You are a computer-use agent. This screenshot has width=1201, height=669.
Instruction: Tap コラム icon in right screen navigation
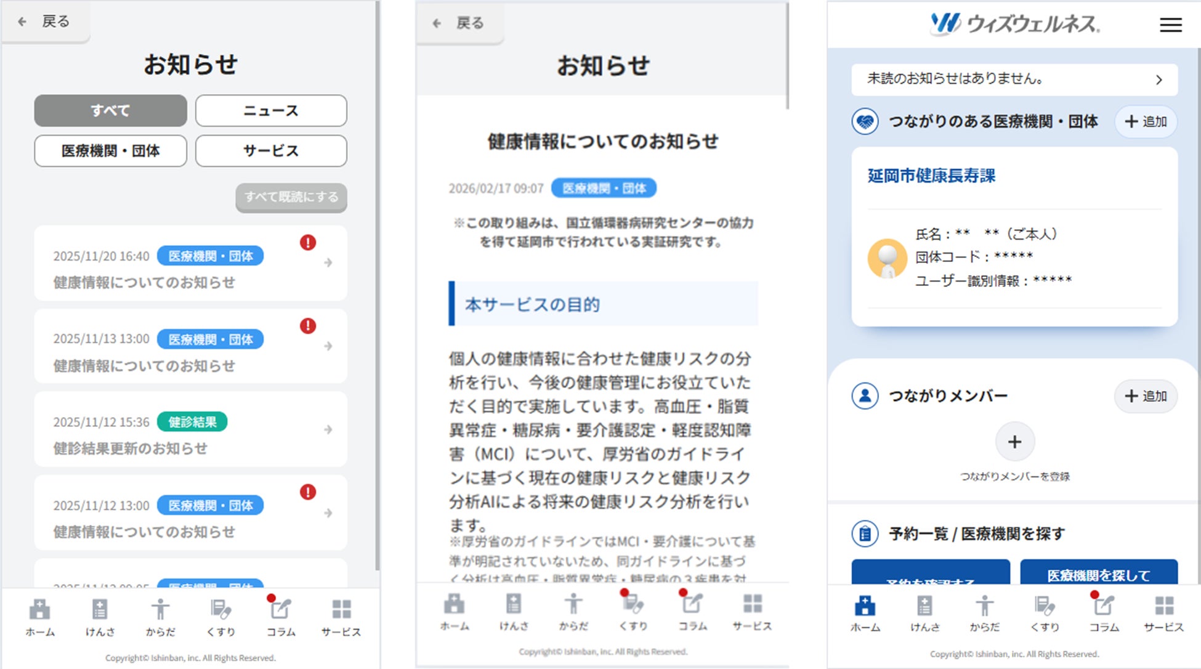point(1104,607)
